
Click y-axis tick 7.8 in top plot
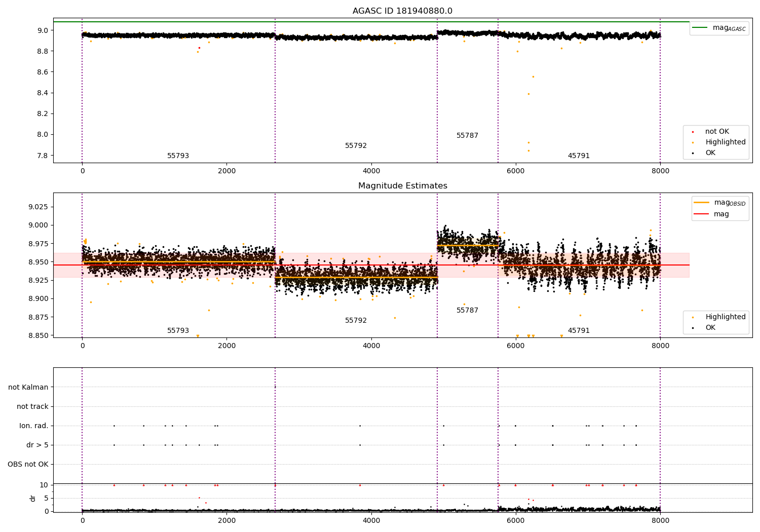pos(43,156)
